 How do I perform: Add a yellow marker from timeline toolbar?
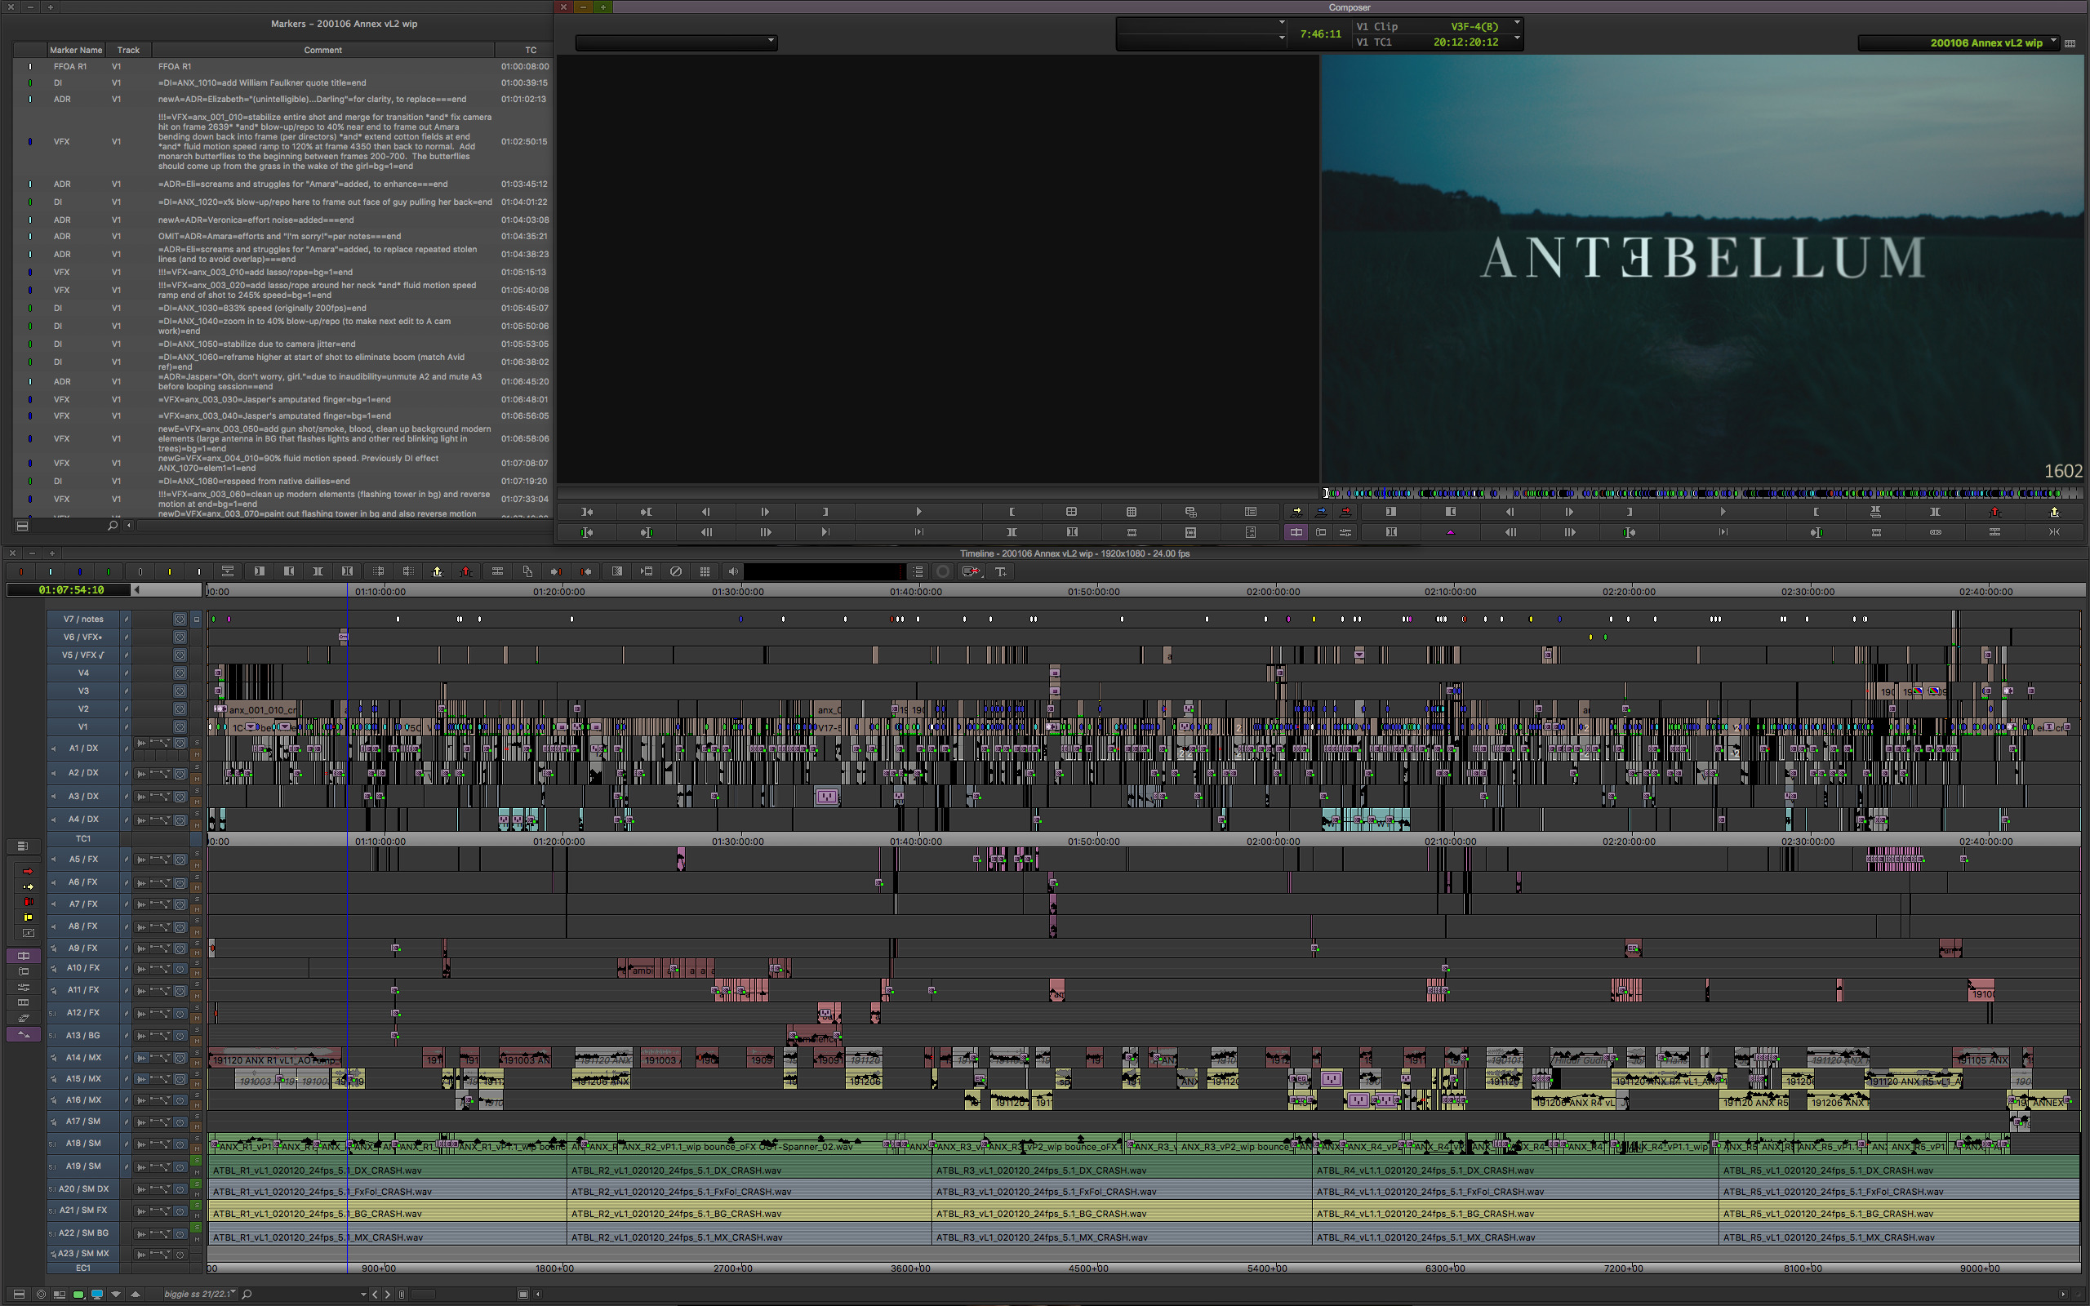169,572
